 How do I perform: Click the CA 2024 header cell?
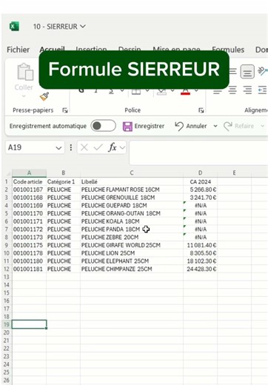[x=200, y=181]
